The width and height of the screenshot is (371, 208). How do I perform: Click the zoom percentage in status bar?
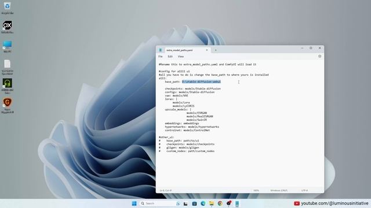pos(256,191)
